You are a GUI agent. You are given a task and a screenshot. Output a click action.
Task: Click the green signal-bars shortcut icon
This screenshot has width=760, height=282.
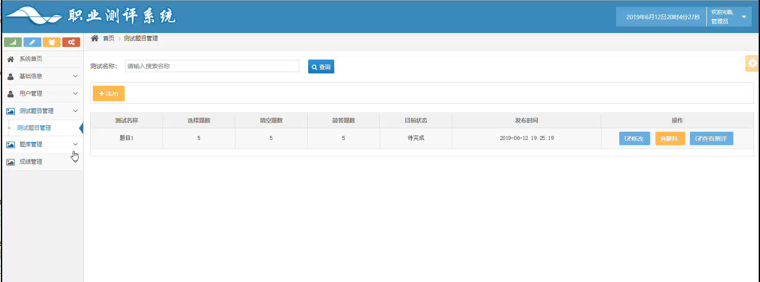click(x=13, y=42)
